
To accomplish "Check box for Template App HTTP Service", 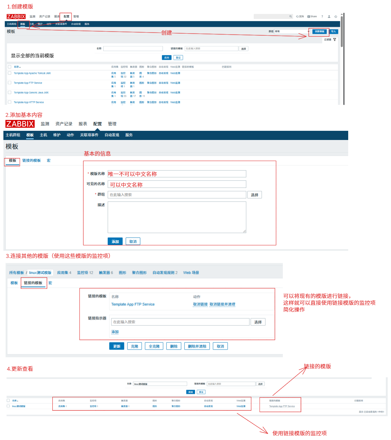I will coord(10,102).
